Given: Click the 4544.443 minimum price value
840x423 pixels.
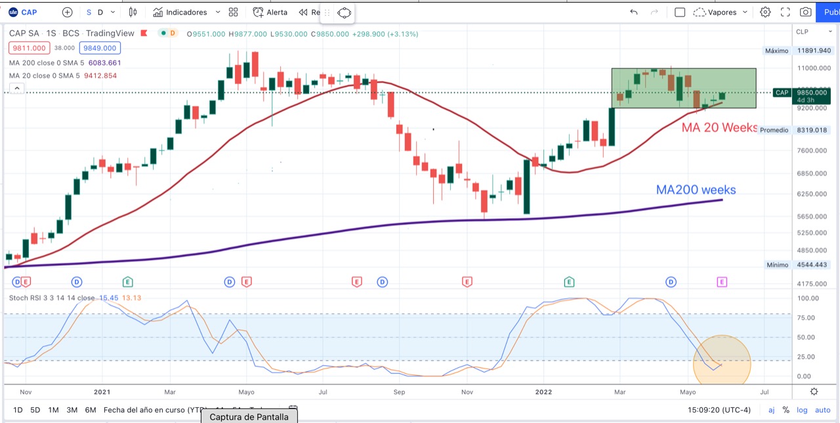Looking at the screenshot, I should pos(812,265).
